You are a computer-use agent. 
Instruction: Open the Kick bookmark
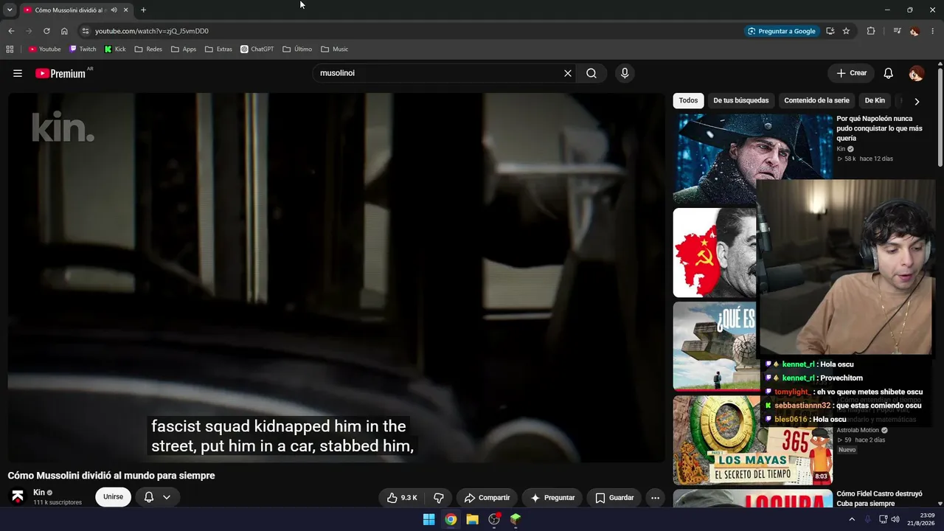(115, 49)
